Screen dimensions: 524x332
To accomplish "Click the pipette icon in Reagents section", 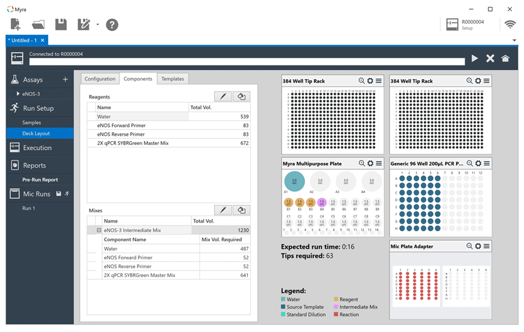I will pyautogui.click(x=223, y=96).
